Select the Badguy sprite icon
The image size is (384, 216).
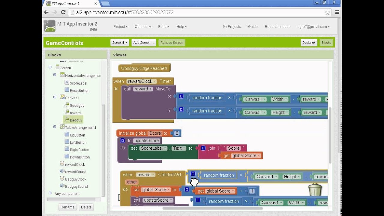pos(67,119)
